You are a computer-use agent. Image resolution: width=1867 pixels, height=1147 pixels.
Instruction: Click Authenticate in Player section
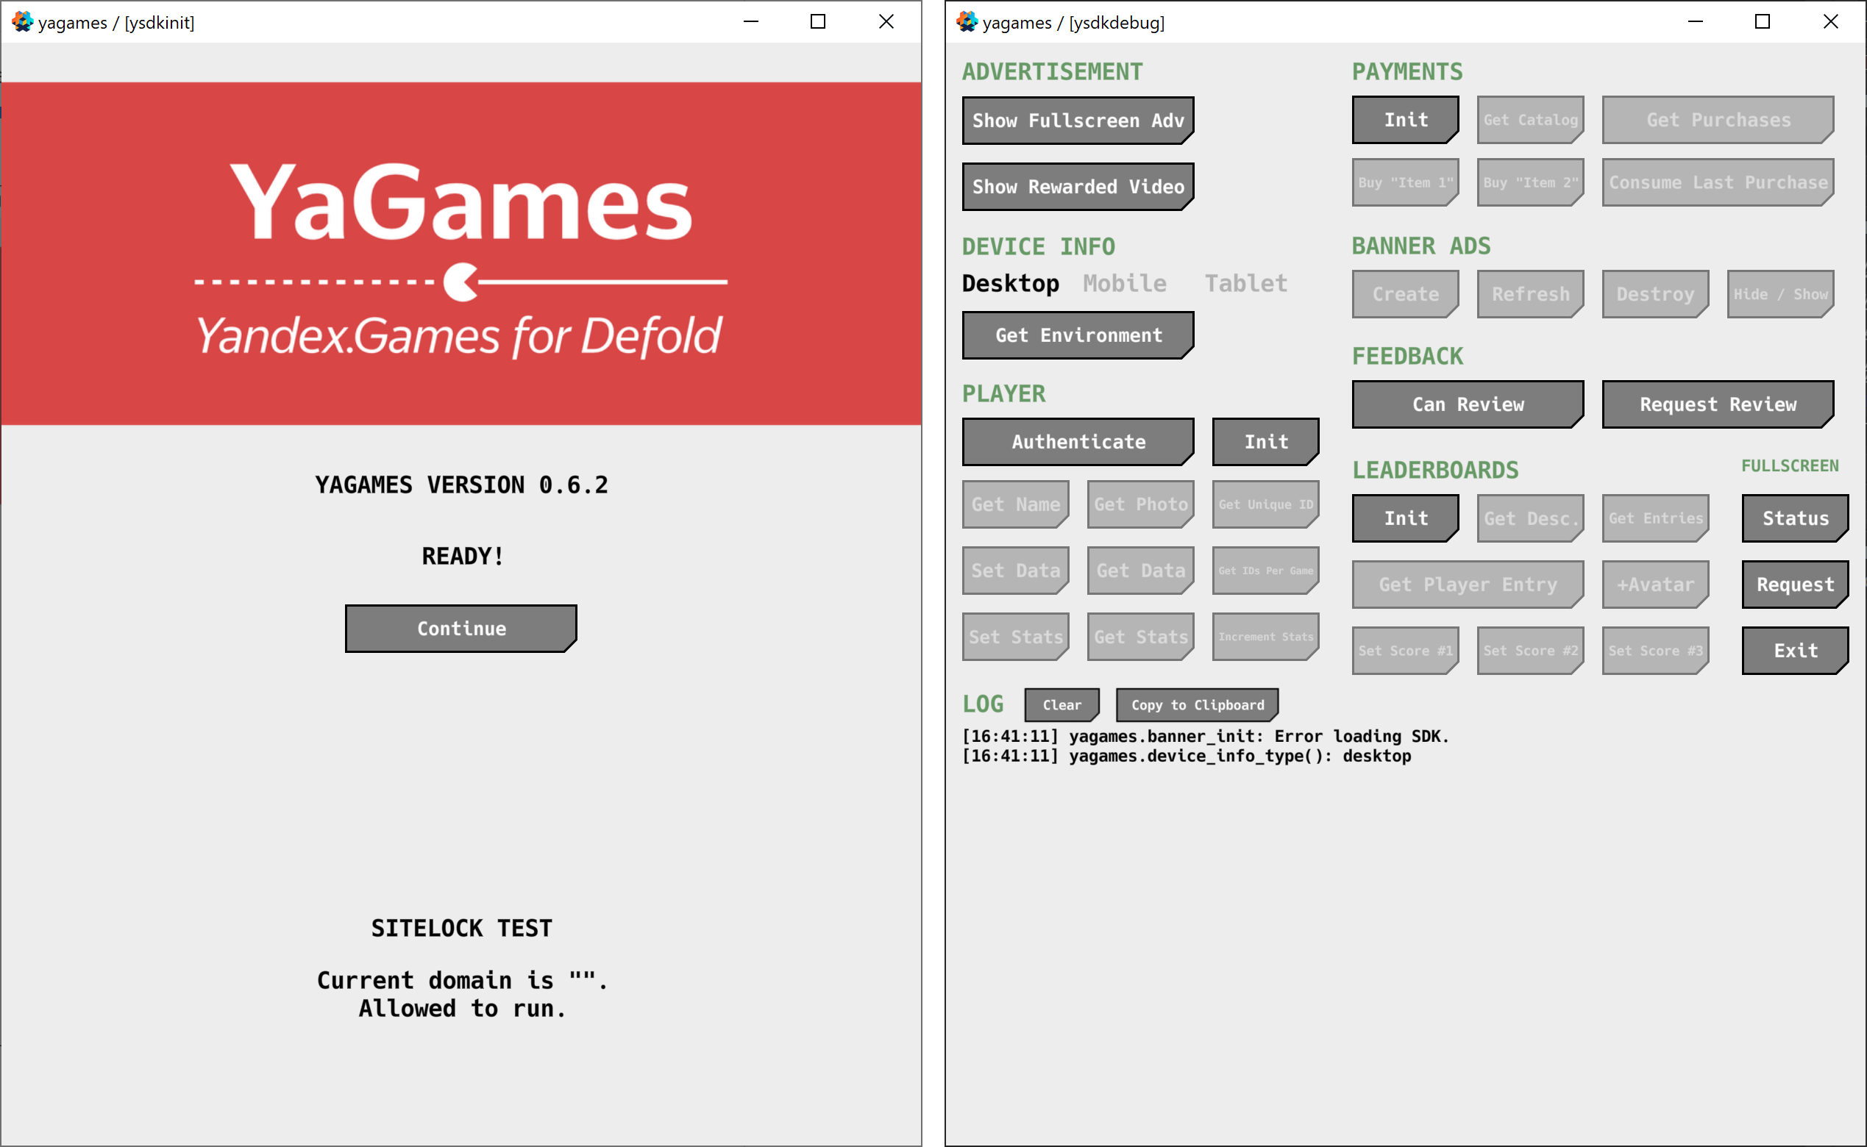[1078, 441]
